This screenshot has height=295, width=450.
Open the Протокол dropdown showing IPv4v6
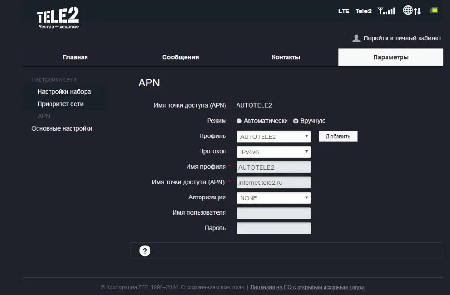click(274, 152)
